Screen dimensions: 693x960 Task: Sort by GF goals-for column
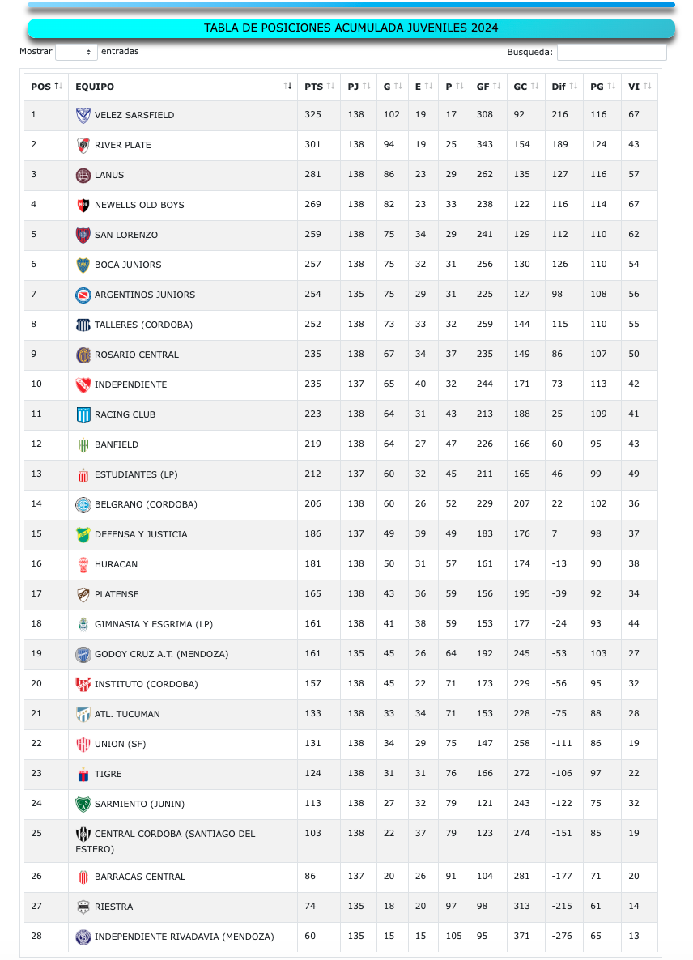pyautogui.click(x=489, y=87)
